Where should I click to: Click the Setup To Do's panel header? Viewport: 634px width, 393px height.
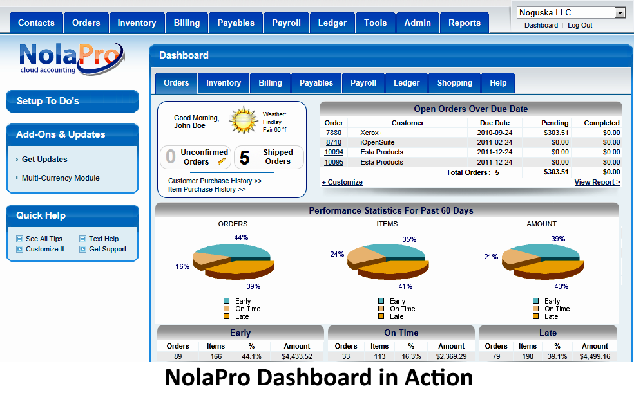click(72, 101)
